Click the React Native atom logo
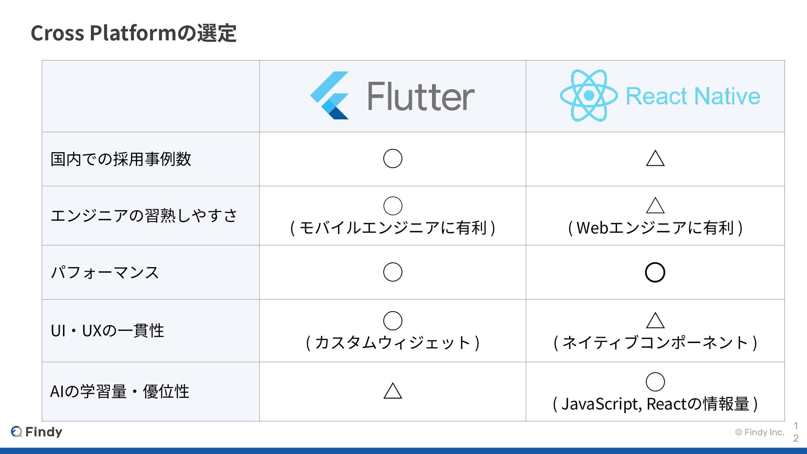The height and width of the screenshot is (454, 807). [588, 96]
